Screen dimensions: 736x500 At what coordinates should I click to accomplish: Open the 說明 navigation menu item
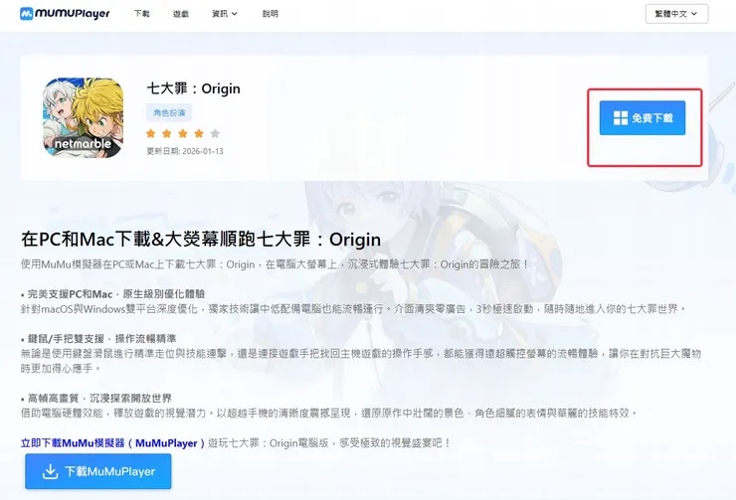pos(271,14)
